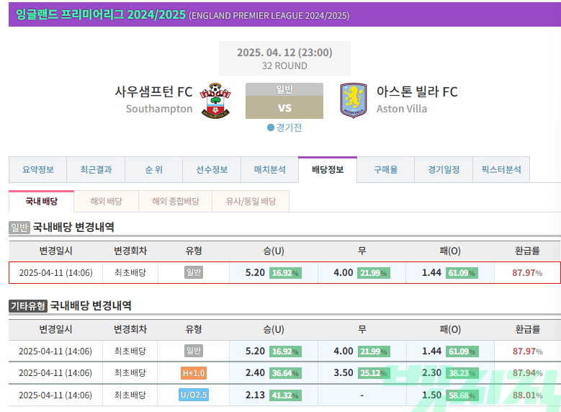
Task: Open the 순위 standings tab
Action: (154, 170)
